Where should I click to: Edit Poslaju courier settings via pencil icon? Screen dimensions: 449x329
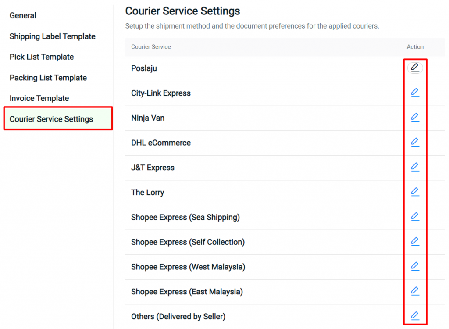(x=415, y=68)
